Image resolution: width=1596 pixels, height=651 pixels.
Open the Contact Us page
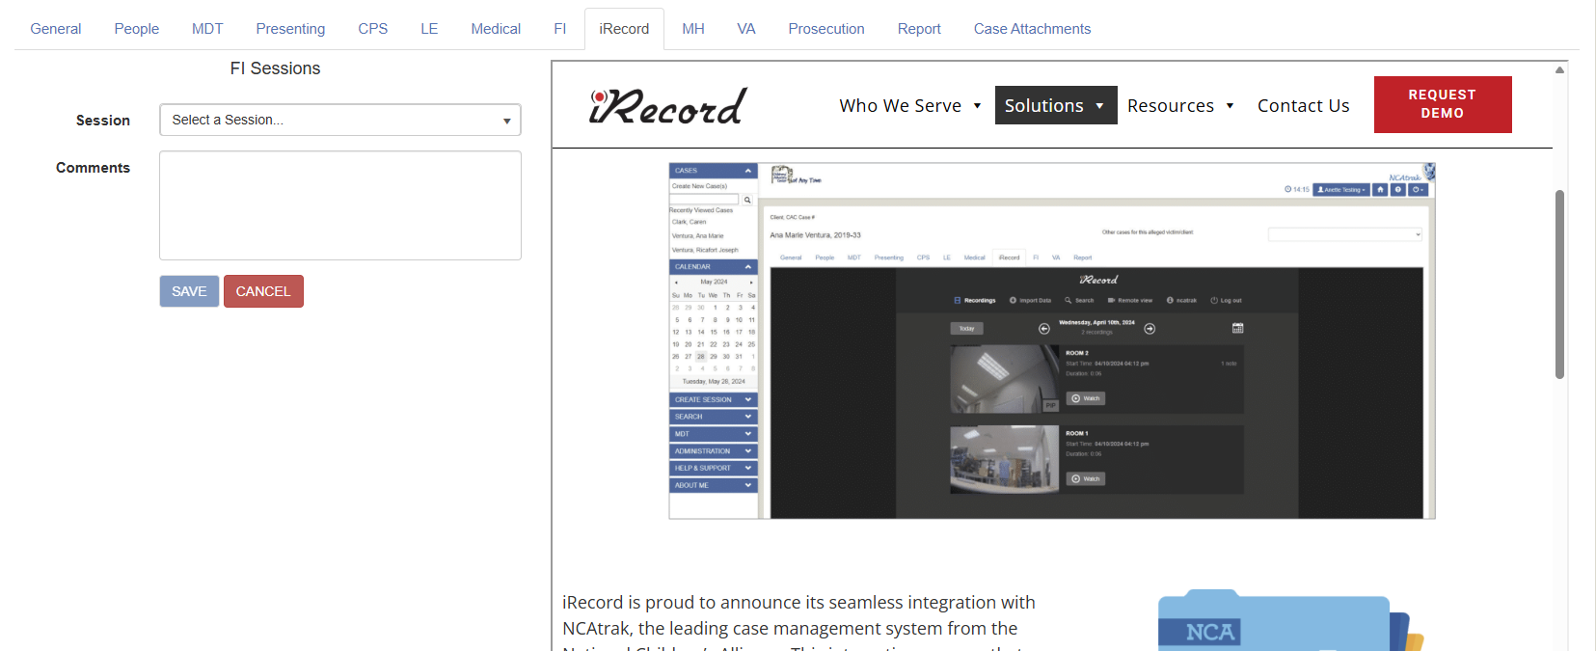(x=1303, y=105)
